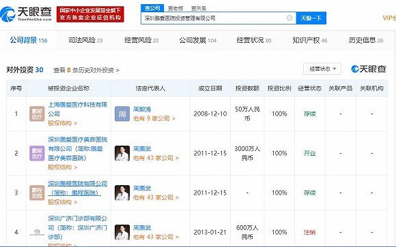Click the 对外投资 30 section heading
The width and height of the screenshot is (396, 247).
(25, 69)
